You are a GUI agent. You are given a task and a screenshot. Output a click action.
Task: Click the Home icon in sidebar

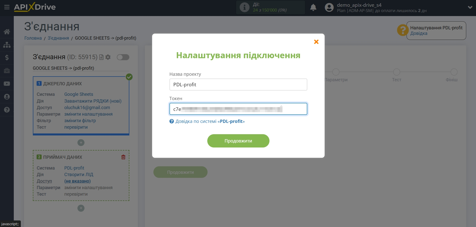(x=7, y=32)
